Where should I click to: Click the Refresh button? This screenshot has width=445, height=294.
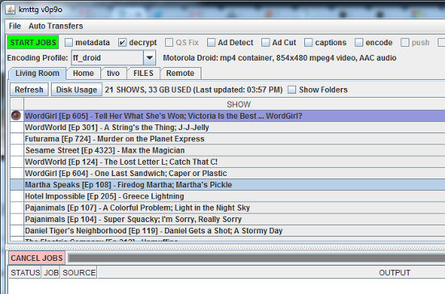(29, 90)
